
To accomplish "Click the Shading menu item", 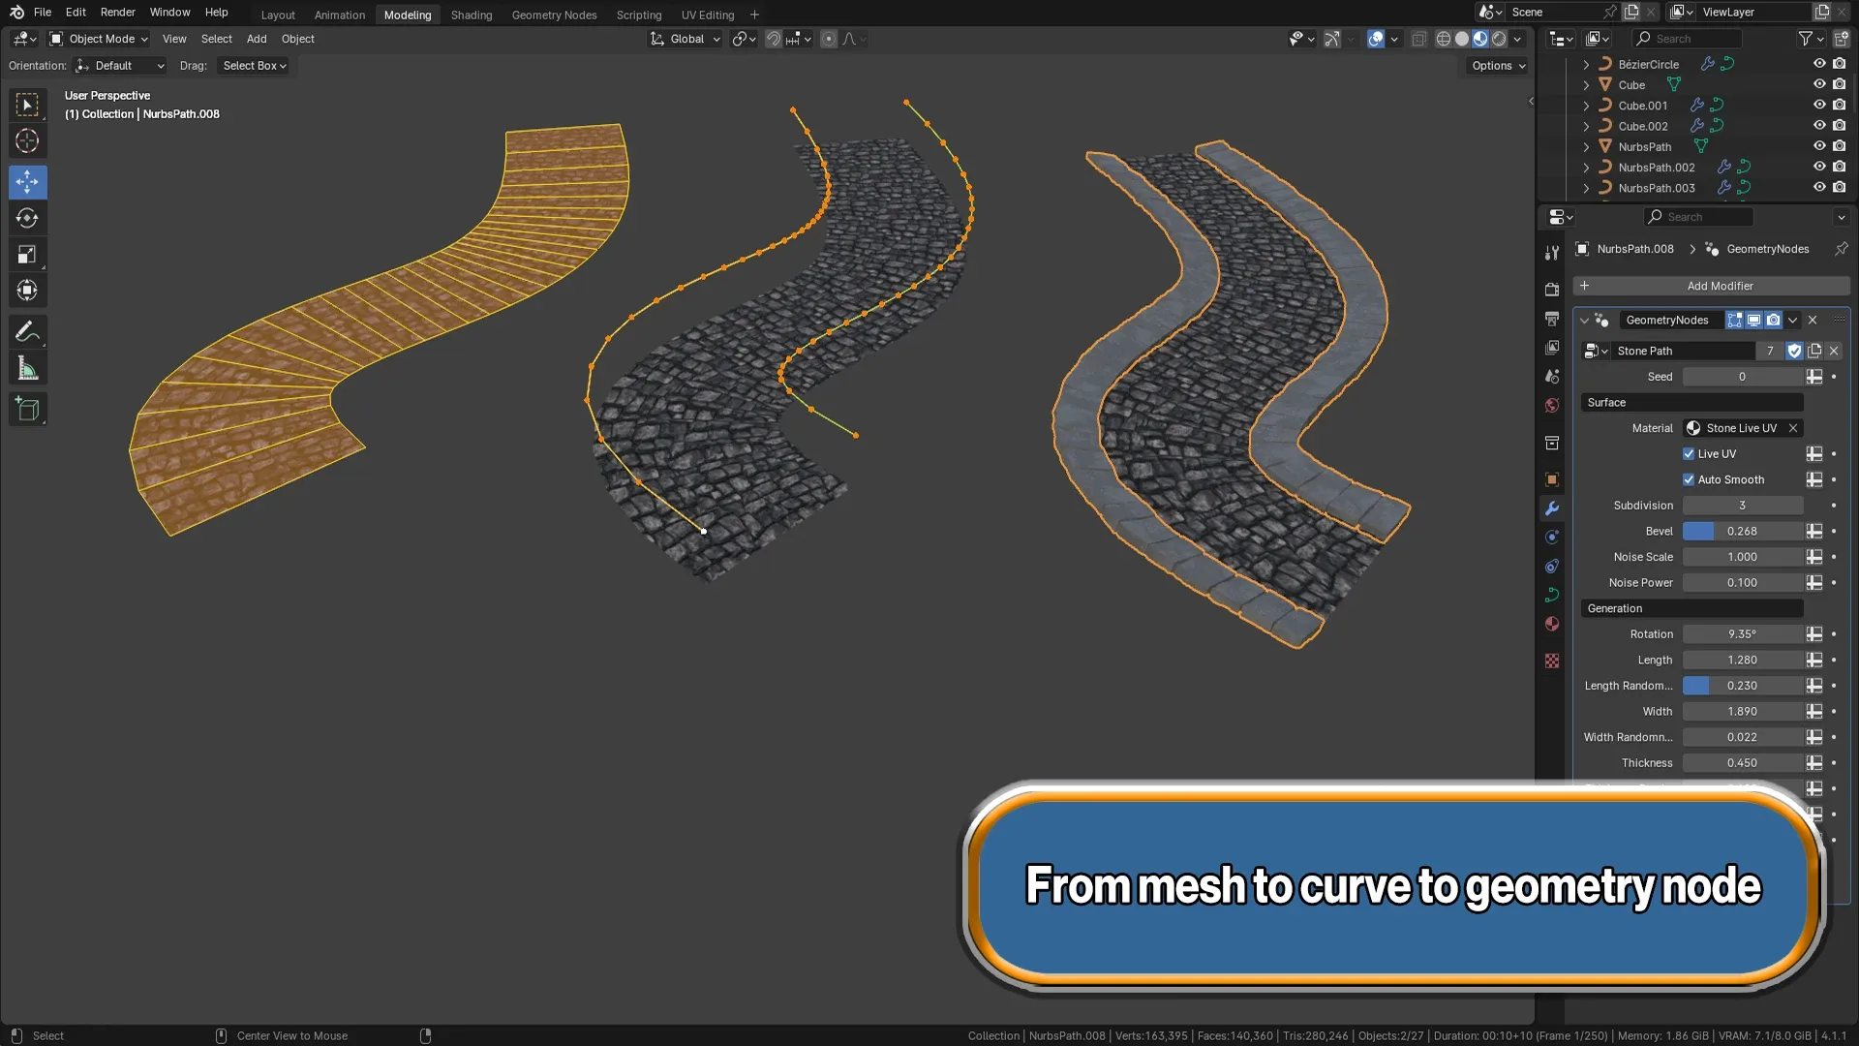I will point(472,15).
